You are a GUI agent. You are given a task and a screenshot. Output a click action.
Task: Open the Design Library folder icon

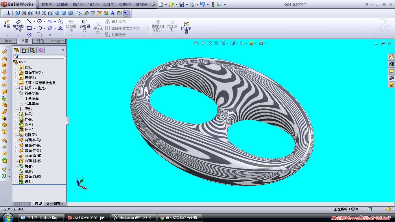tap(391, 71)
